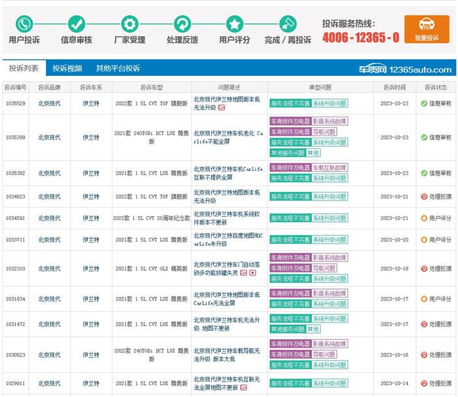Open the 其他平台投诉 tab
This screenshot has width=458, height=397.
[x=118, y=68]
